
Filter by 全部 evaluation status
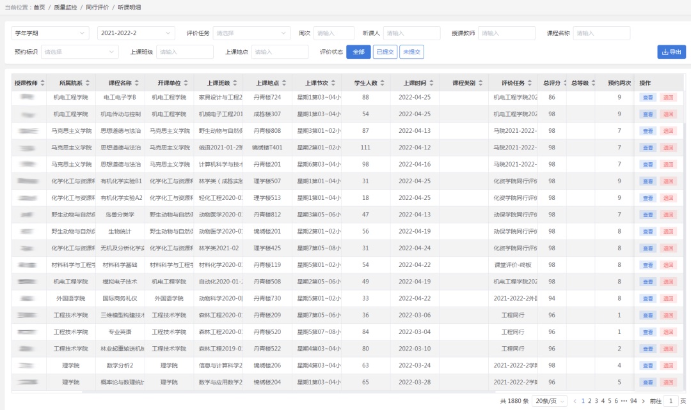[358, 52]
